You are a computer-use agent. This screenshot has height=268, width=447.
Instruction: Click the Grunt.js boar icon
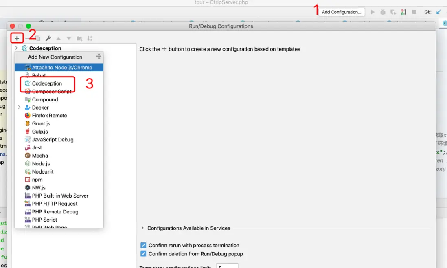pyautogui.click(x=27, y=123)
